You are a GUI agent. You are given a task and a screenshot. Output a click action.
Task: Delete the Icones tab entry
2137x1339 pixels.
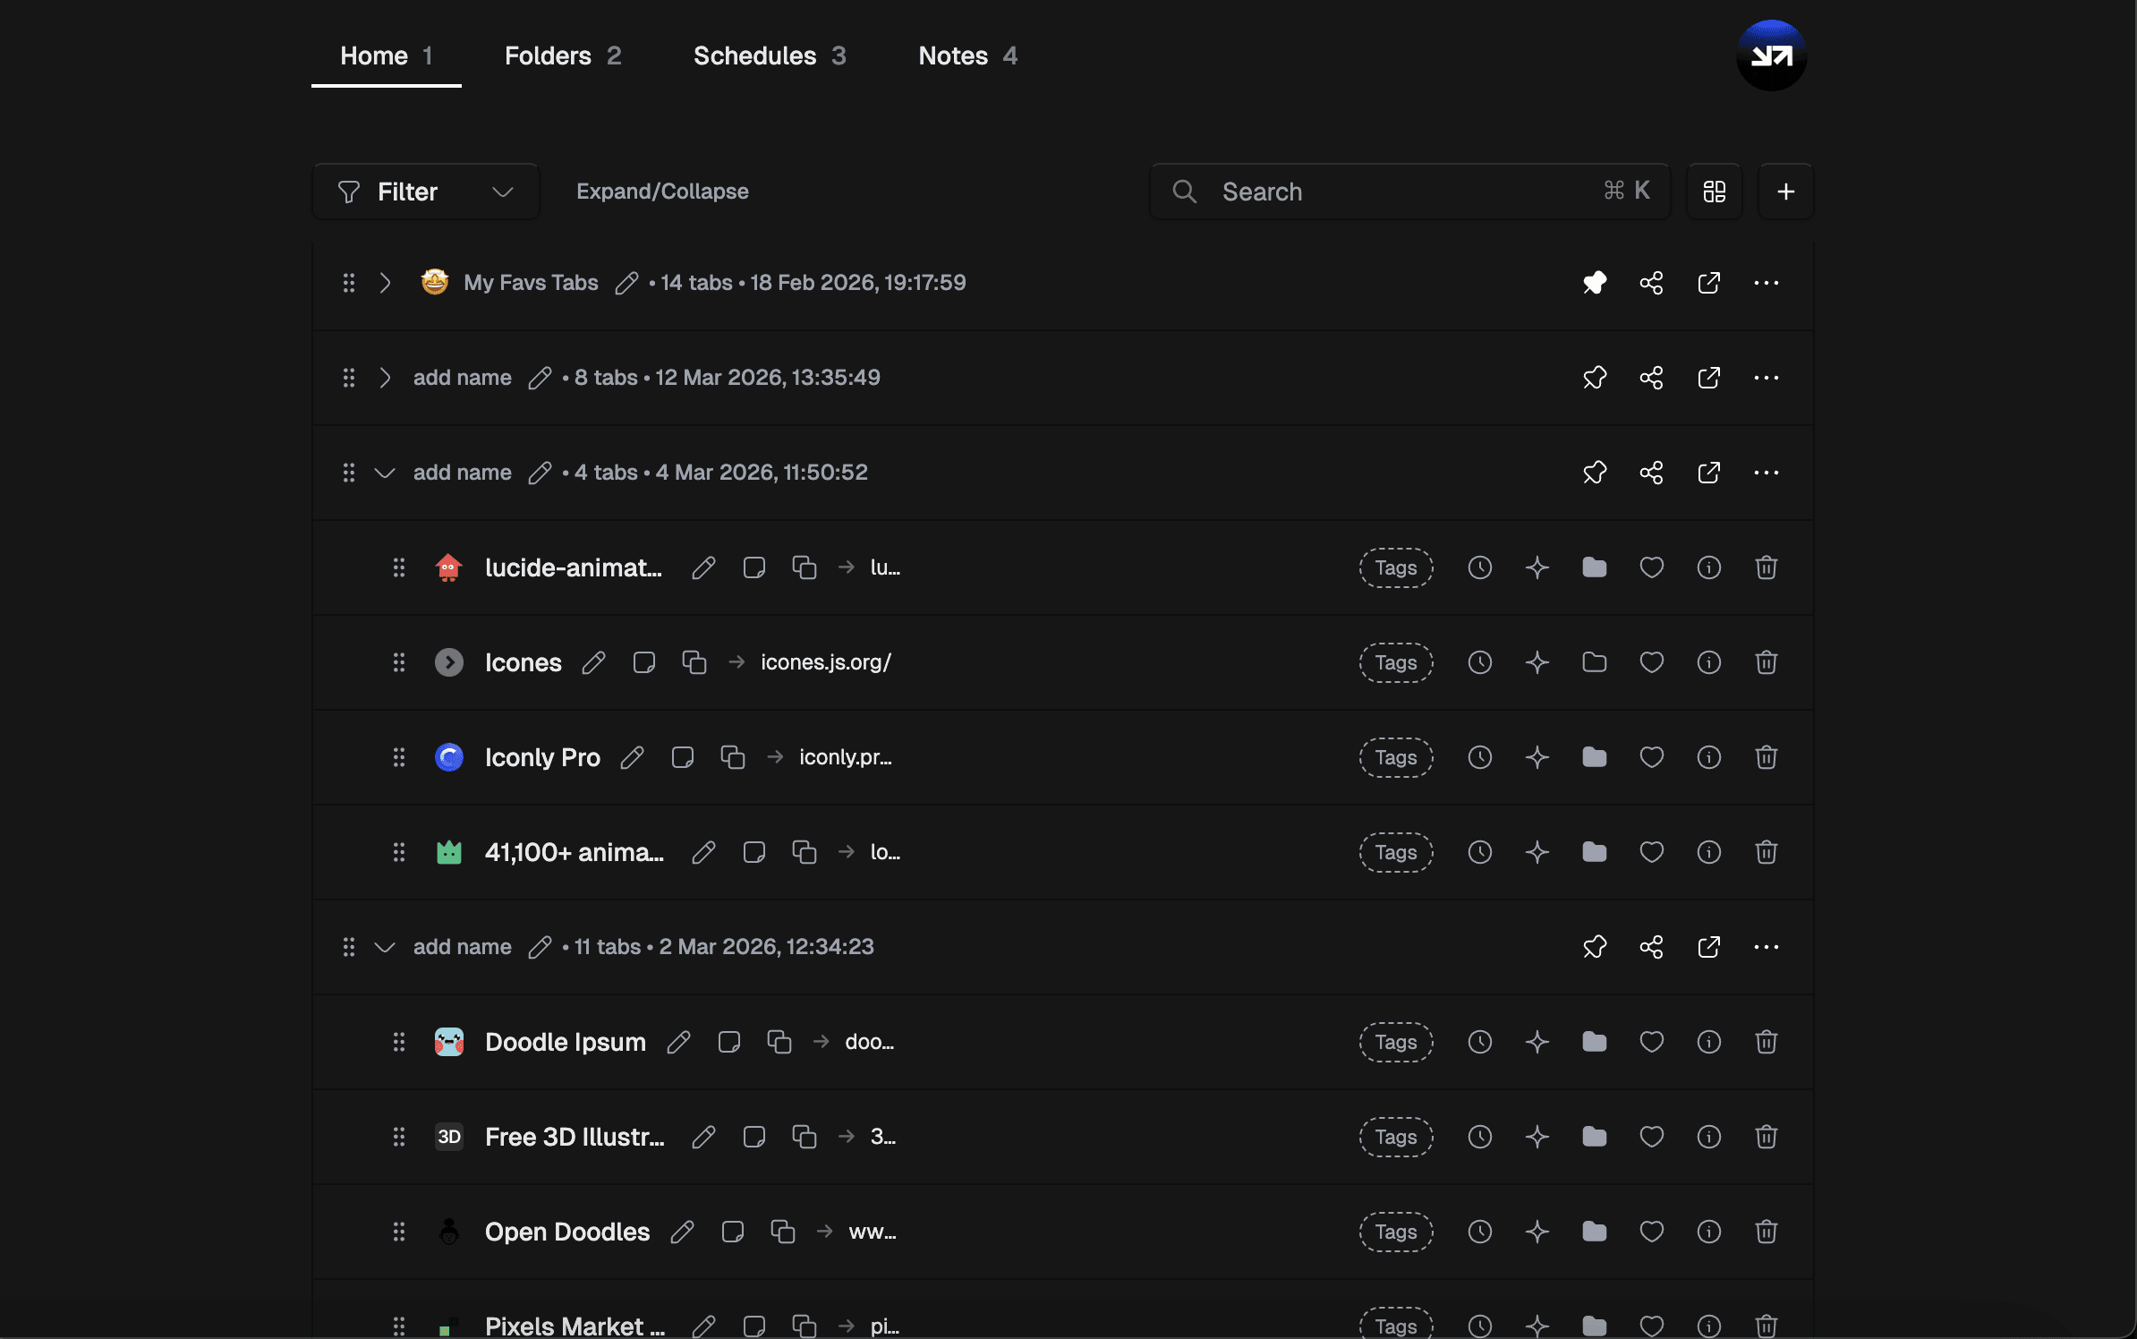(1766, 662)
